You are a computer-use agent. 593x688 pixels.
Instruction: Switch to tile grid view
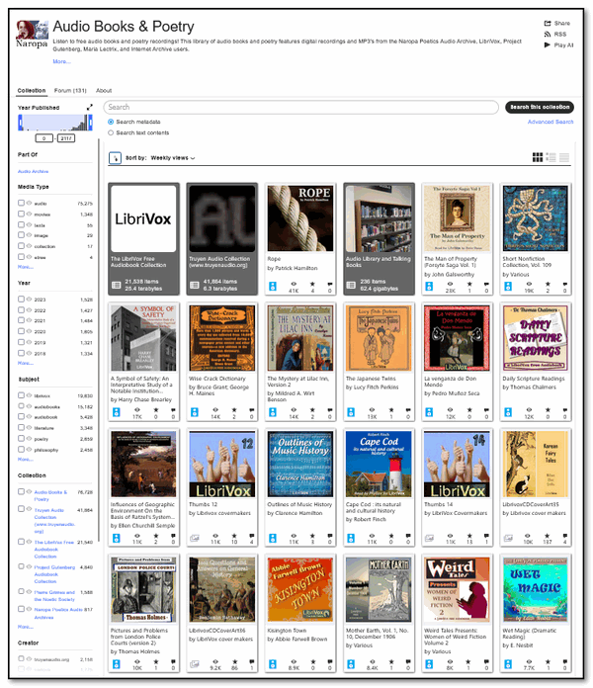[x=538, y=157]
